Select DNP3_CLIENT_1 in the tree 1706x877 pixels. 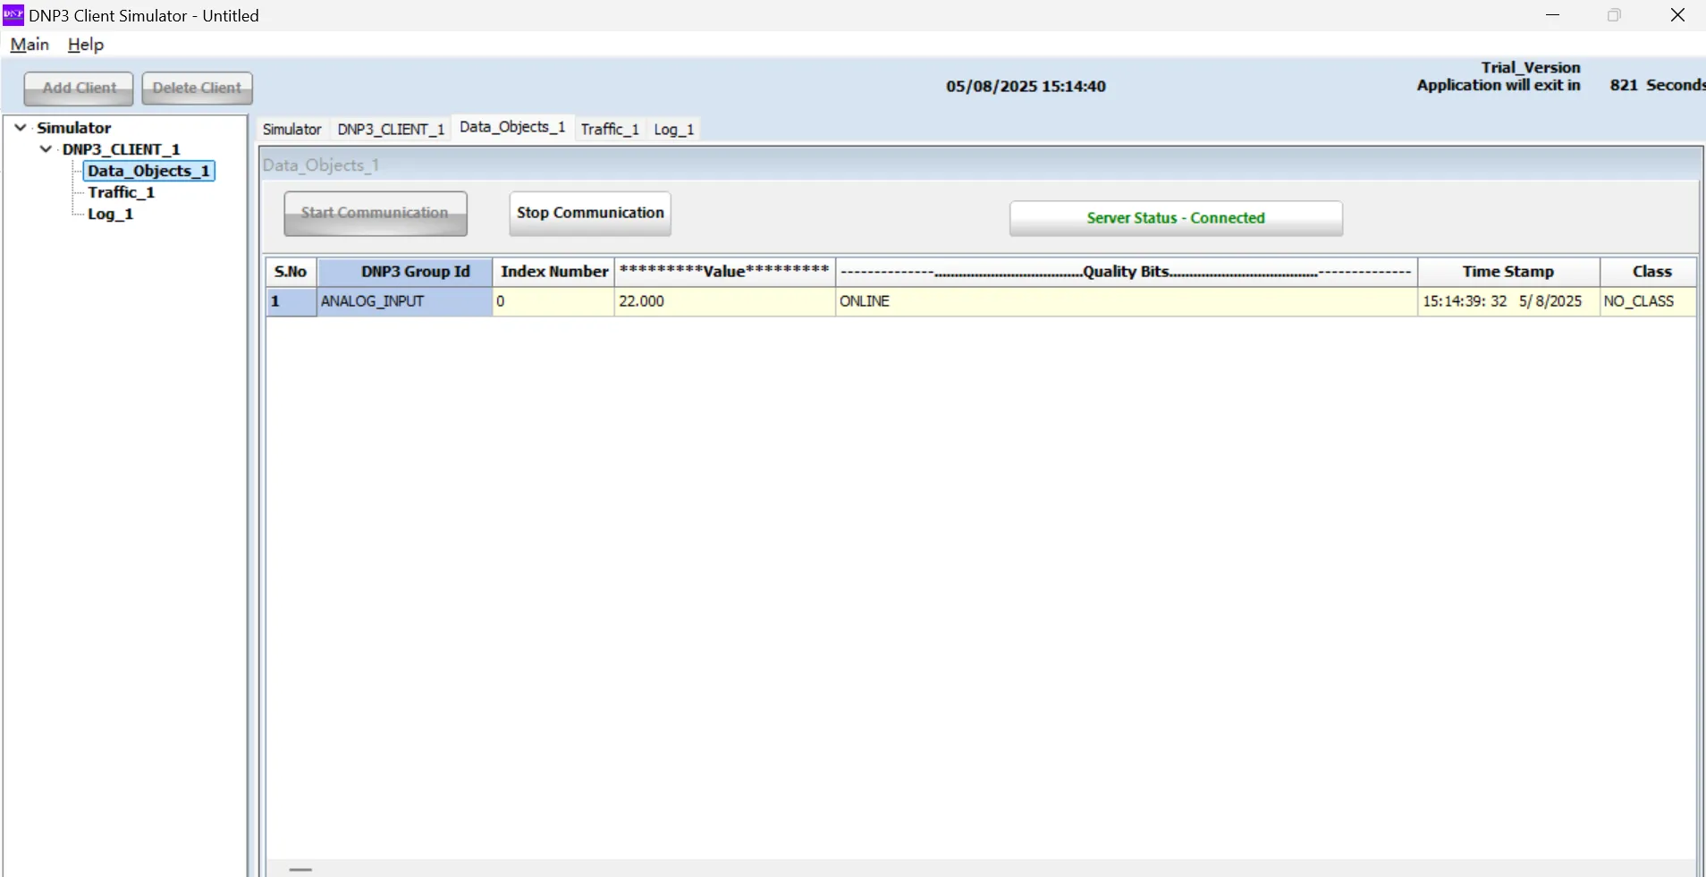coord(122,149)
